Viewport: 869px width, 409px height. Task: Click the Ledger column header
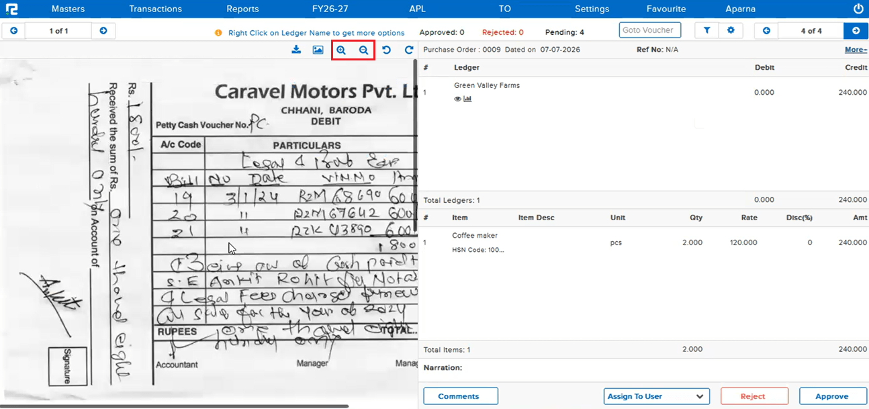point(467,68)
